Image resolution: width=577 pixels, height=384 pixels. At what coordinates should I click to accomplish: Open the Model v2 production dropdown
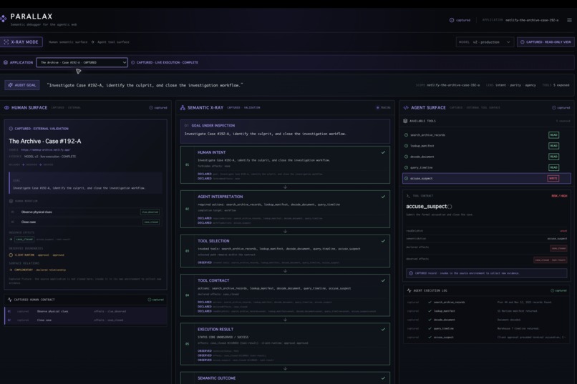tap(485, 42)
